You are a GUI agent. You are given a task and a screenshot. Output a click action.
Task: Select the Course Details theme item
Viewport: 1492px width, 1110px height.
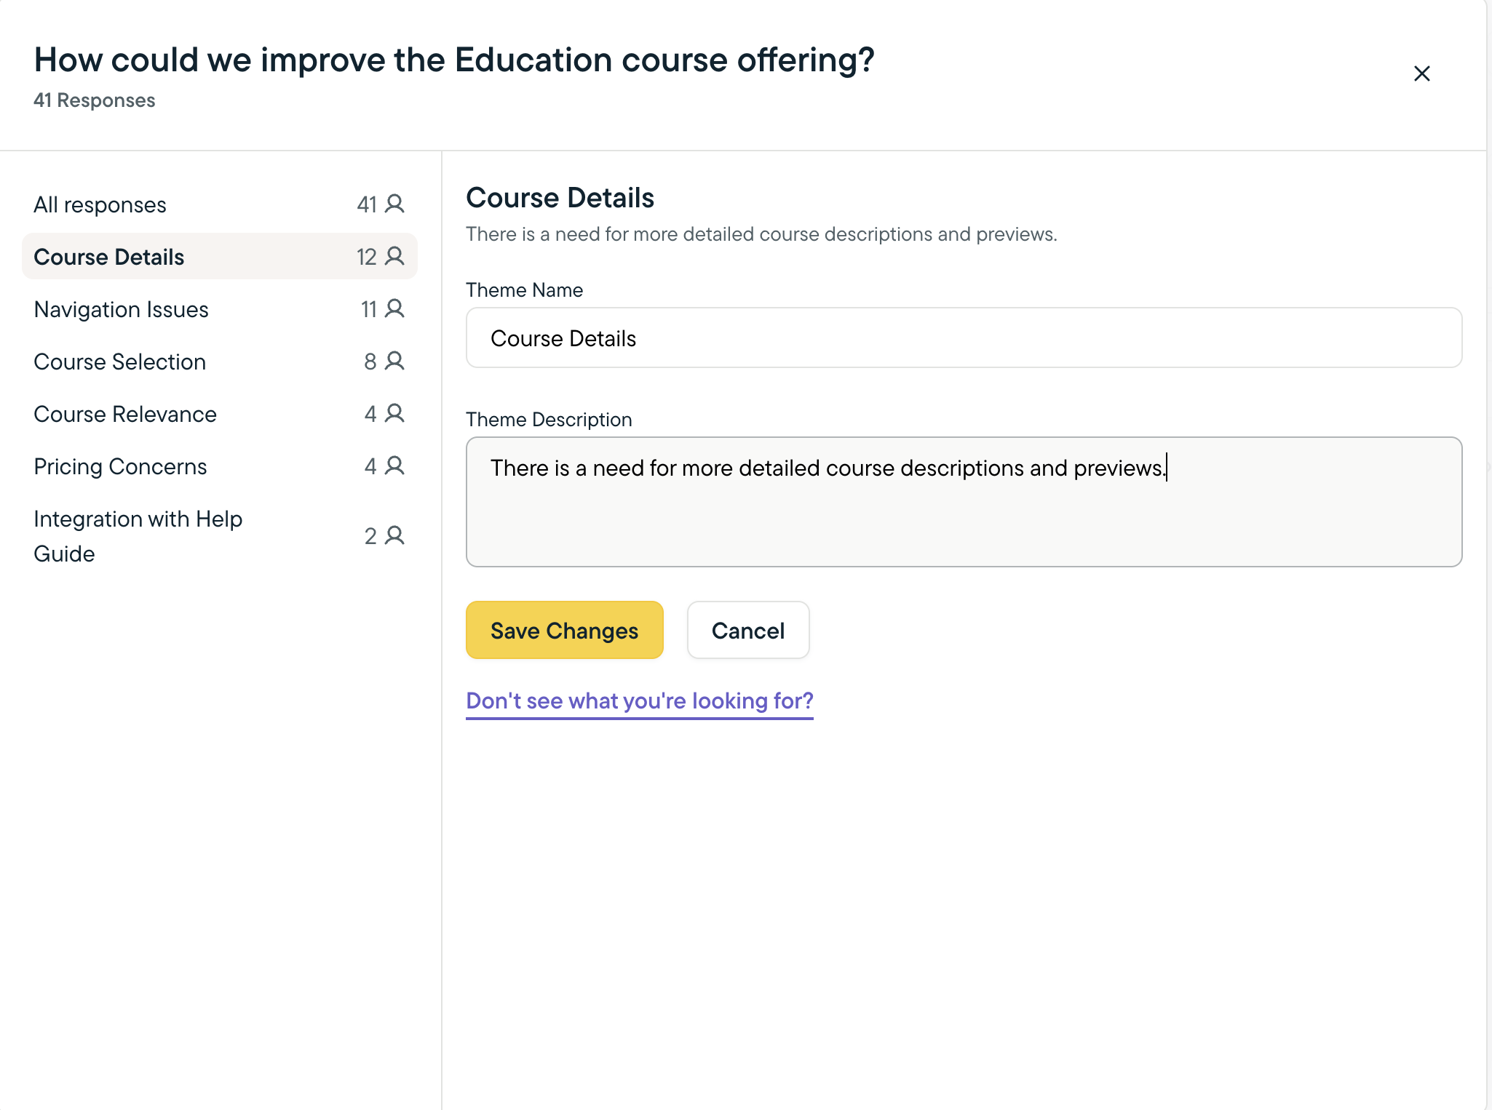109,257
